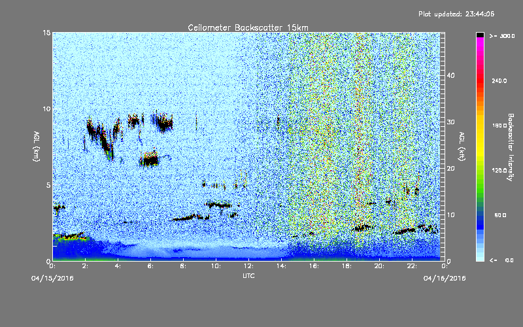Click the 'Ceilometer Backscatter 15km' plot title
The height and width of the screenshot is (327, 523).
(x=248, y=27)
